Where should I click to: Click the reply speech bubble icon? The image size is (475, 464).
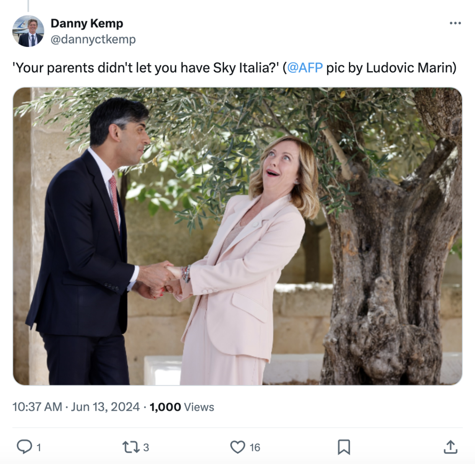(24, 447)
